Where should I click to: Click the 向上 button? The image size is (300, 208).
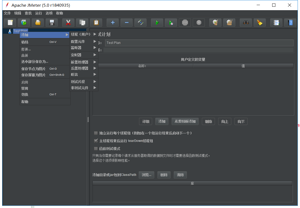(x=225, y=122)
